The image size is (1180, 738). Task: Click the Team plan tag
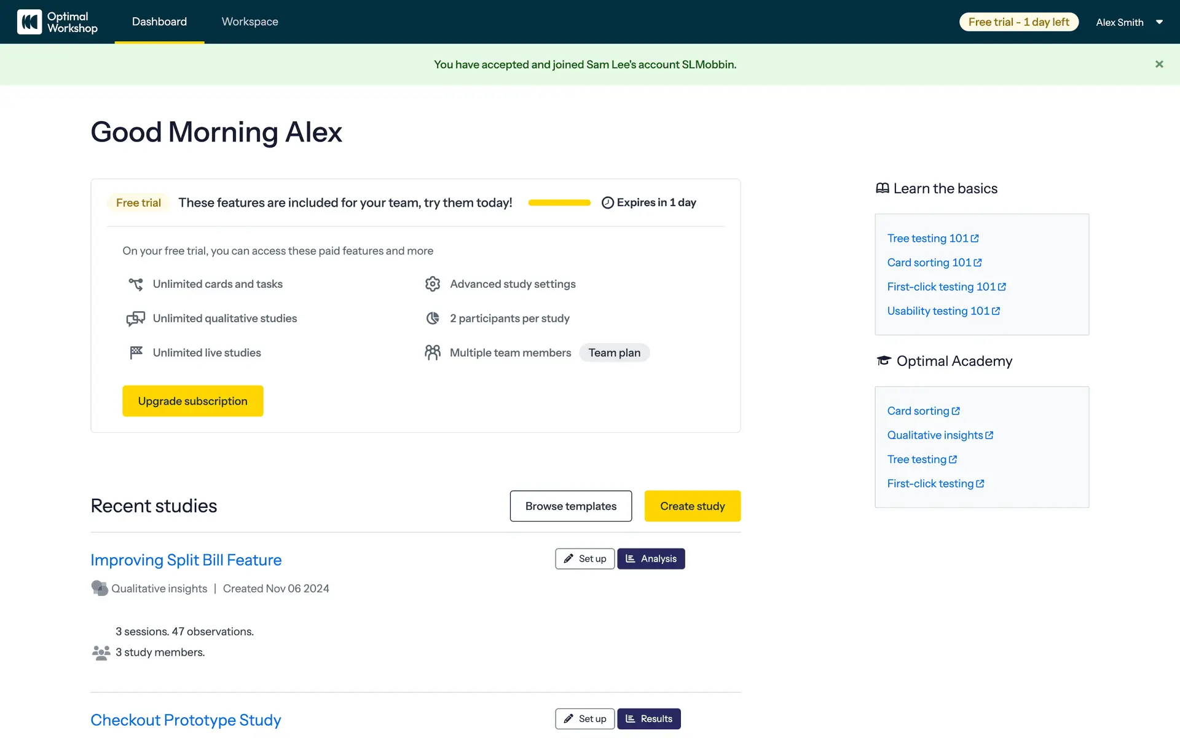click(614, 352)
